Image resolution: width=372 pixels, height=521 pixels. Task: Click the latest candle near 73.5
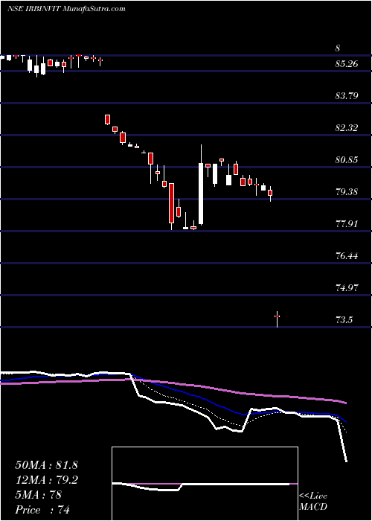point(277,319)
